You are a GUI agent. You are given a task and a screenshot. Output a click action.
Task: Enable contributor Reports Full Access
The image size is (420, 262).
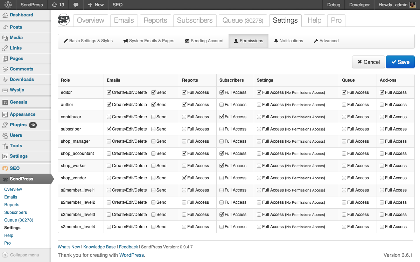[x=184, y=117]
